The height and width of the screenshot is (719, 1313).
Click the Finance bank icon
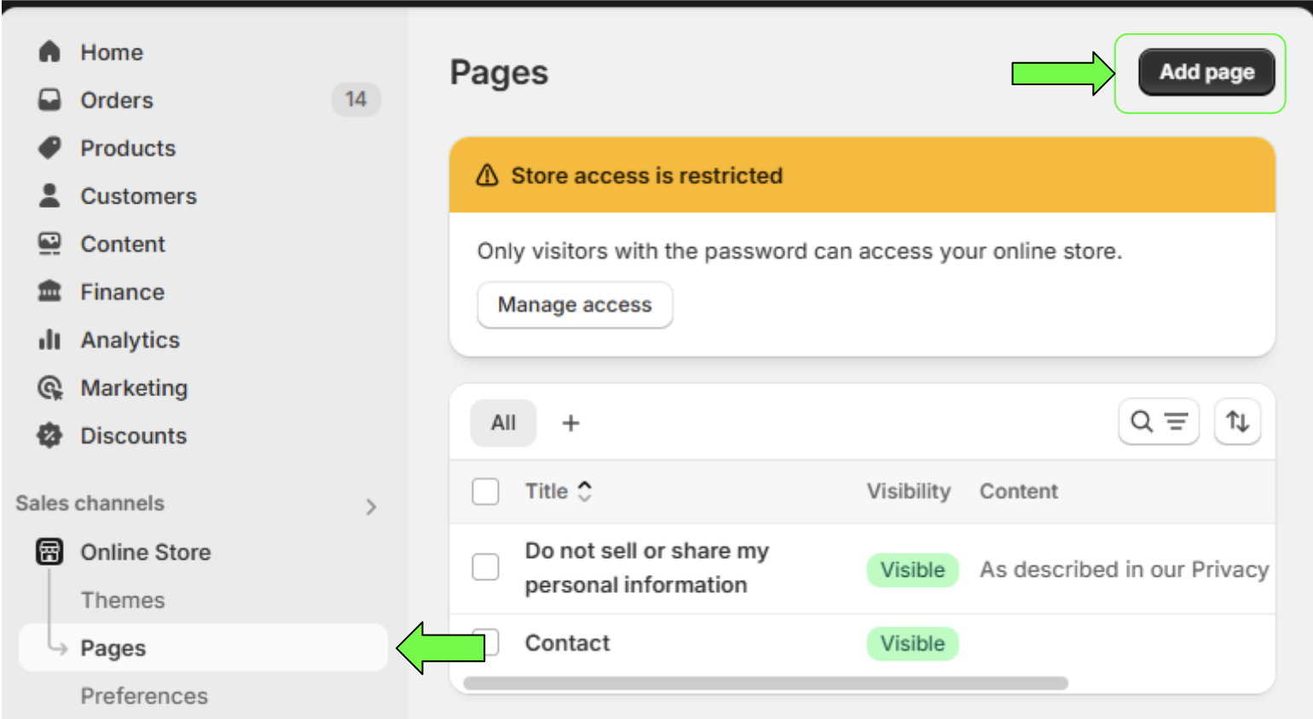[x=49, y=291]
